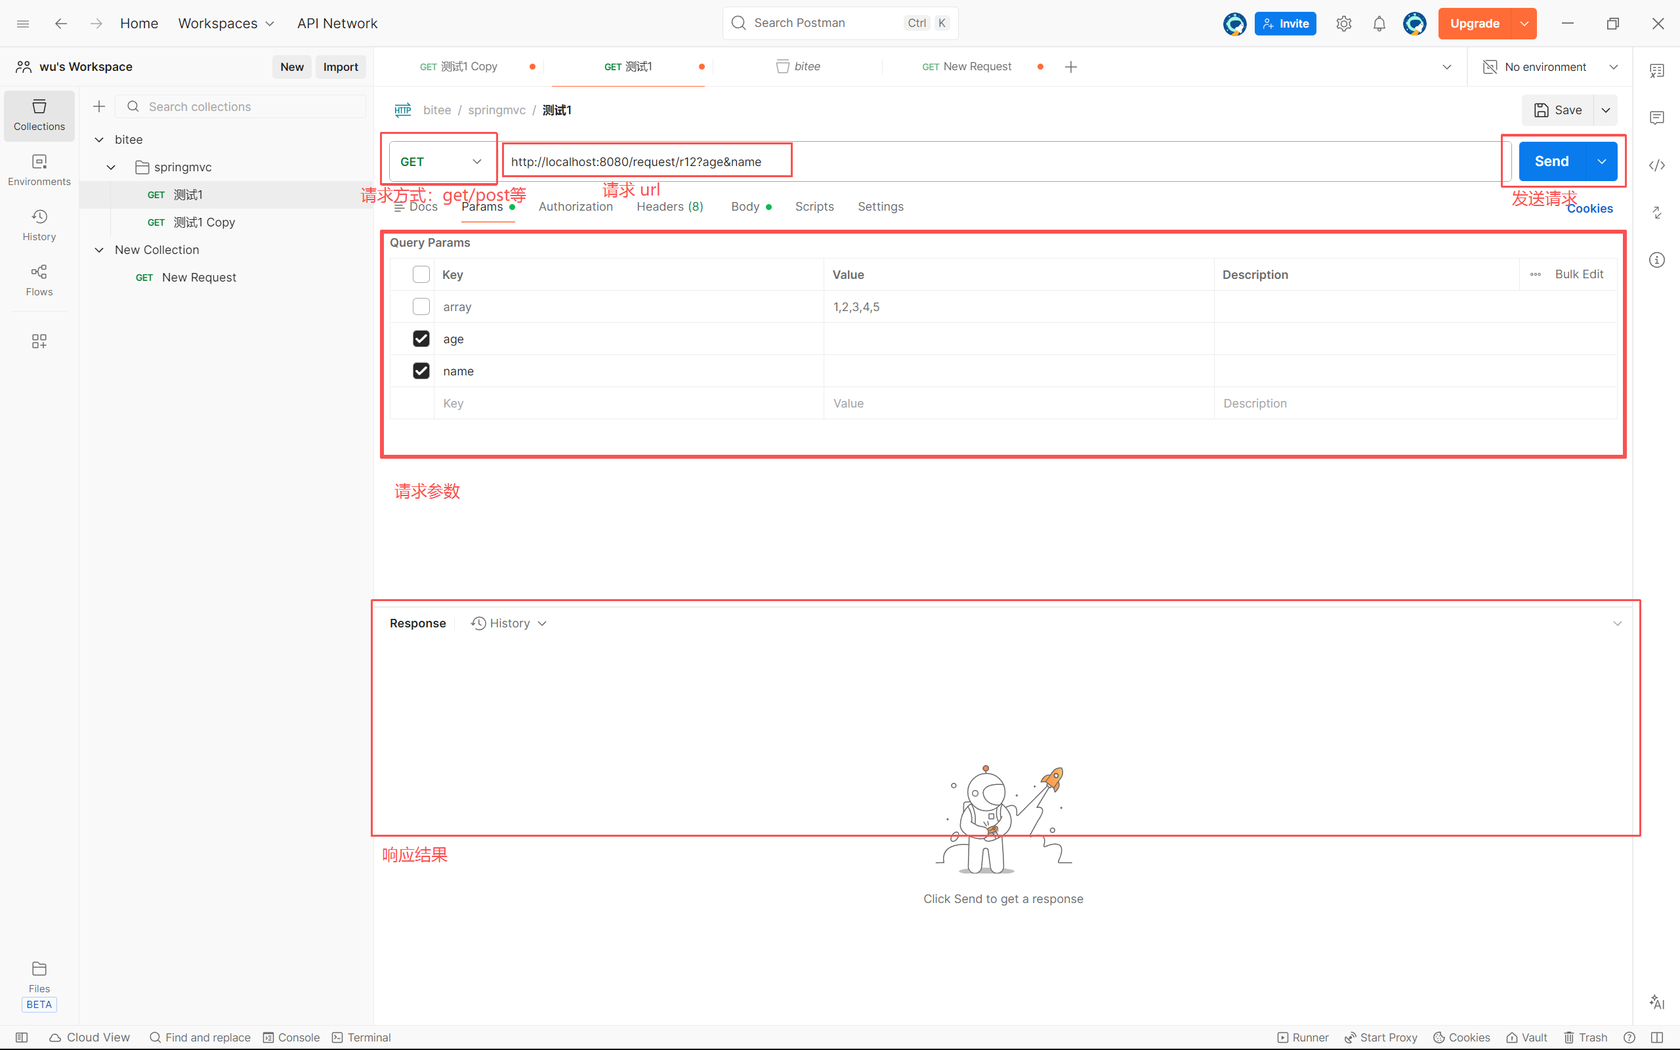Enable the array query param checkbox

[x=421, y=307]
